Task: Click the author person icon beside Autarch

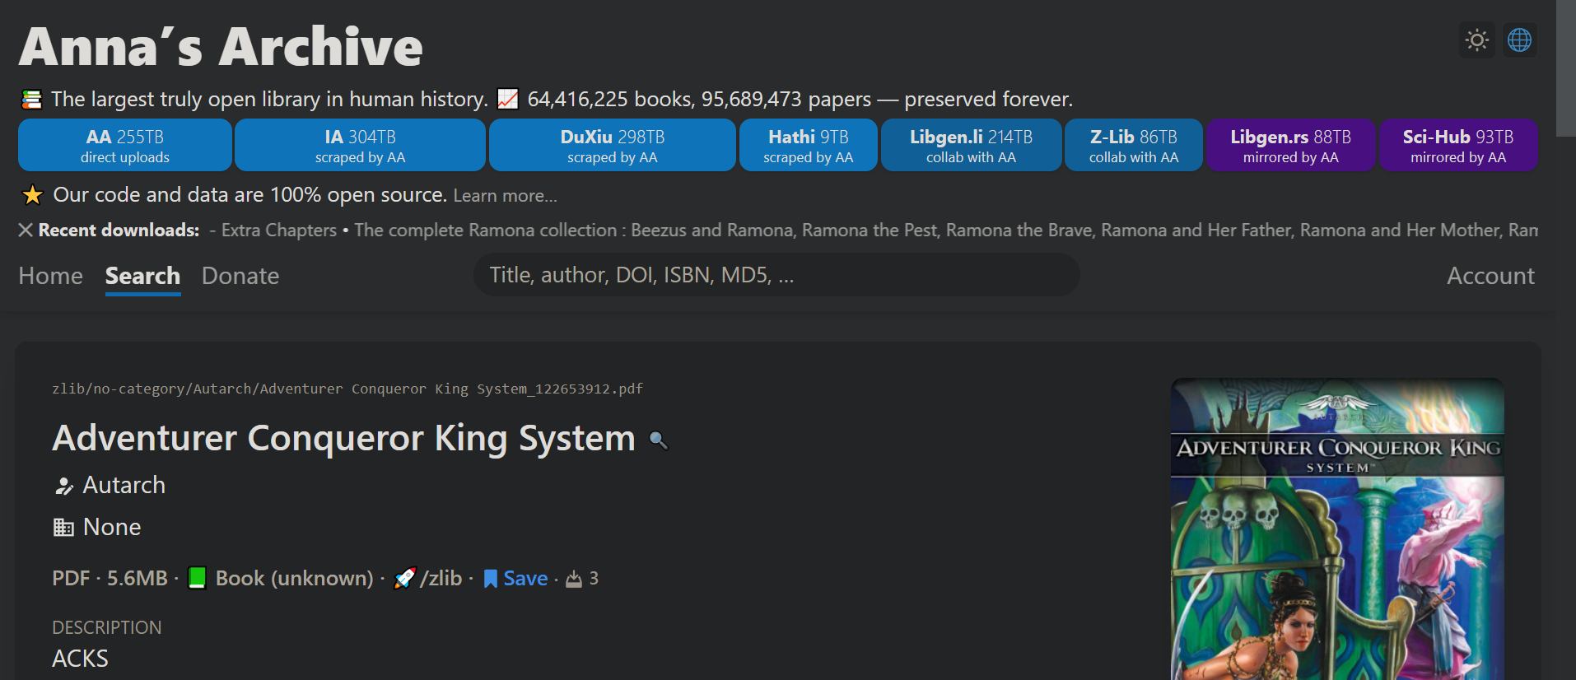Action: (63, 486)
